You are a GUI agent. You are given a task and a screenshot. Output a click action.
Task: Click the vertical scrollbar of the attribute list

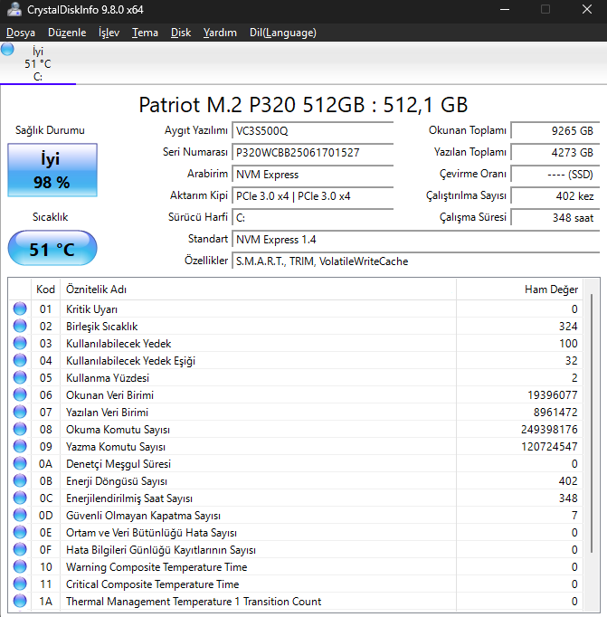[x=592, y=423]
